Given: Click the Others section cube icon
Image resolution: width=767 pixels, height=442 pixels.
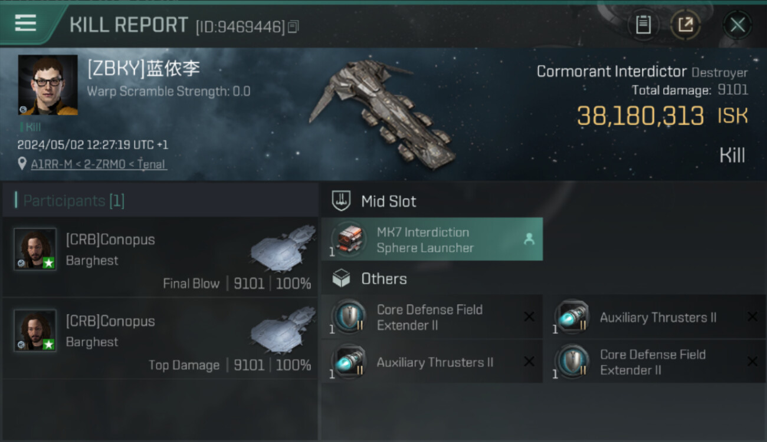Looking at the screenshot, I should coord(341,278).
